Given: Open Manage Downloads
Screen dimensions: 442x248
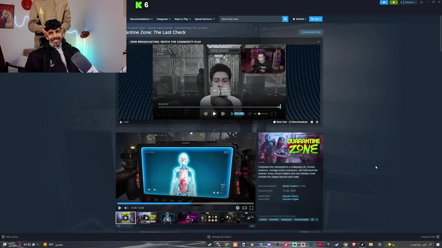Looking at the screenshot, I should coord(219,237).
